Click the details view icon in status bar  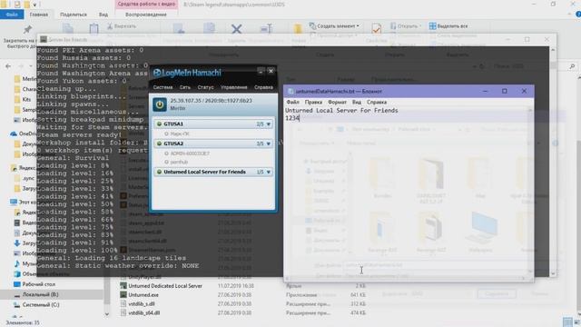[x=567, y=322]
